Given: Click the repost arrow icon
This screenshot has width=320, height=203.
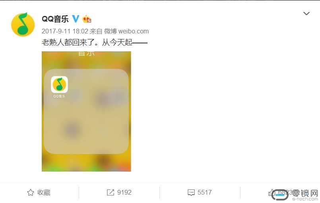Looking at the screenshot, I should 111,192.
